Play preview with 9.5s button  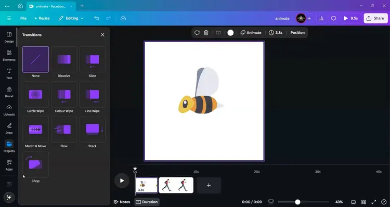tap(350, 18)
